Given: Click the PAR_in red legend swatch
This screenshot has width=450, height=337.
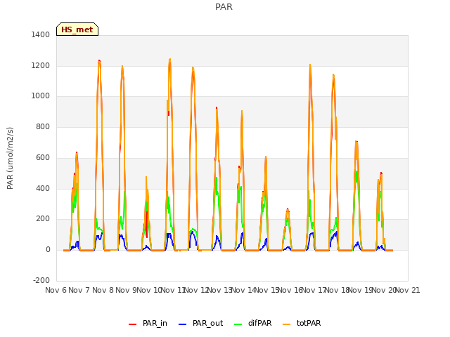Looking at the screenshot, I should pyautogui.click(x=132, y=324).
